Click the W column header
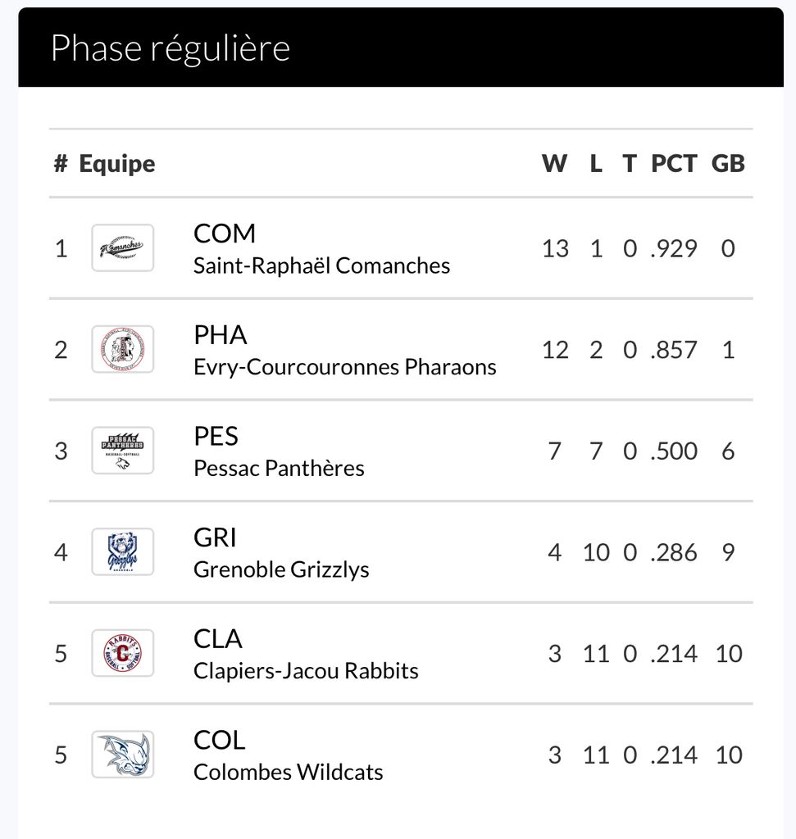Image resolution: width=796 pixels, height=839 pixels. pos(554,164)
